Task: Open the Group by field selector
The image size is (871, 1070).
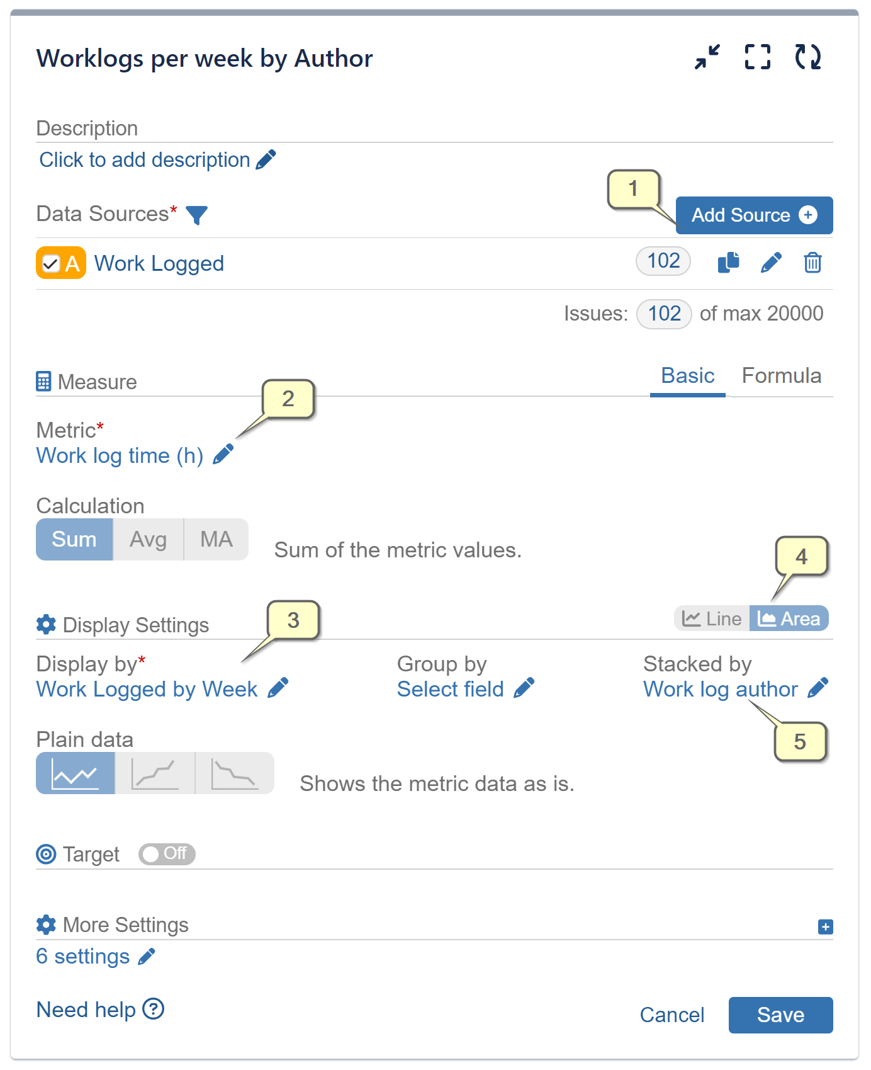Action: [523, 688]
